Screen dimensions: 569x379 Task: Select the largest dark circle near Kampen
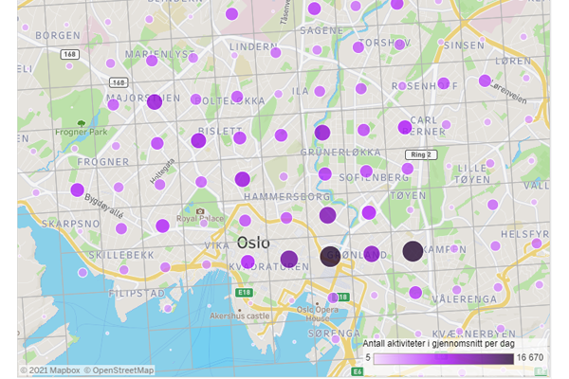(413, 251)
